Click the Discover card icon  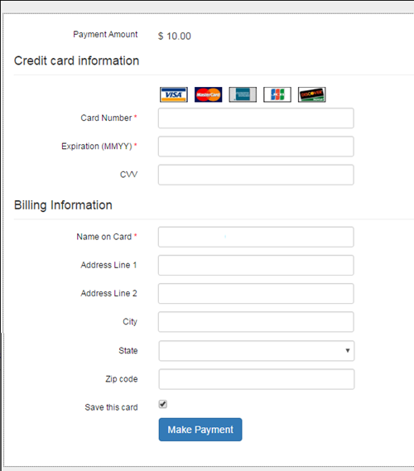[x=312, y=94]
